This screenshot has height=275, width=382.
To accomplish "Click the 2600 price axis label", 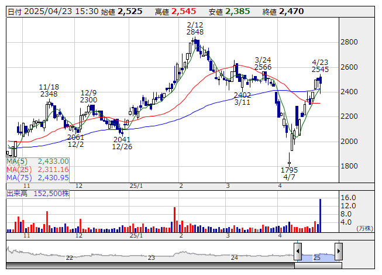I will (x=349, y=67).
